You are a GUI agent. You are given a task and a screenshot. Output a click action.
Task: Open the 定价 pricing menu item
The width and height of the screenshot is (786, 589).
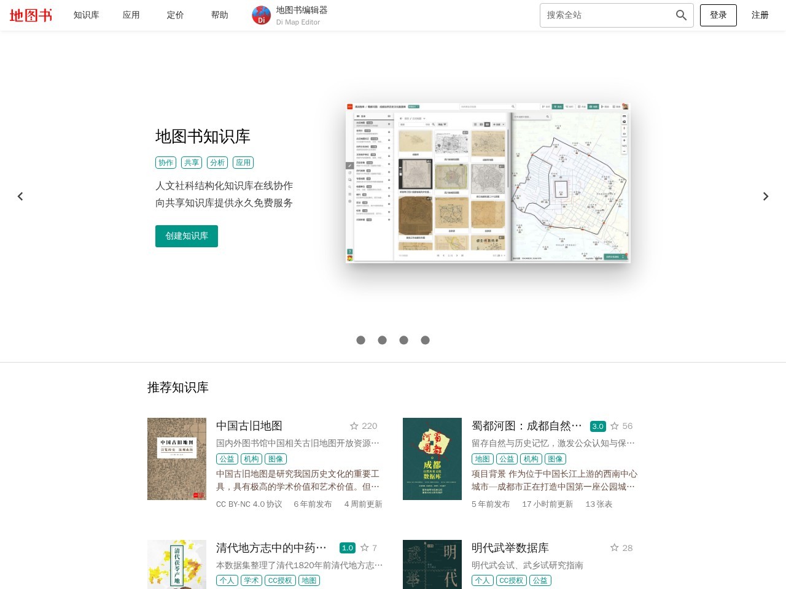click(175, 15)
